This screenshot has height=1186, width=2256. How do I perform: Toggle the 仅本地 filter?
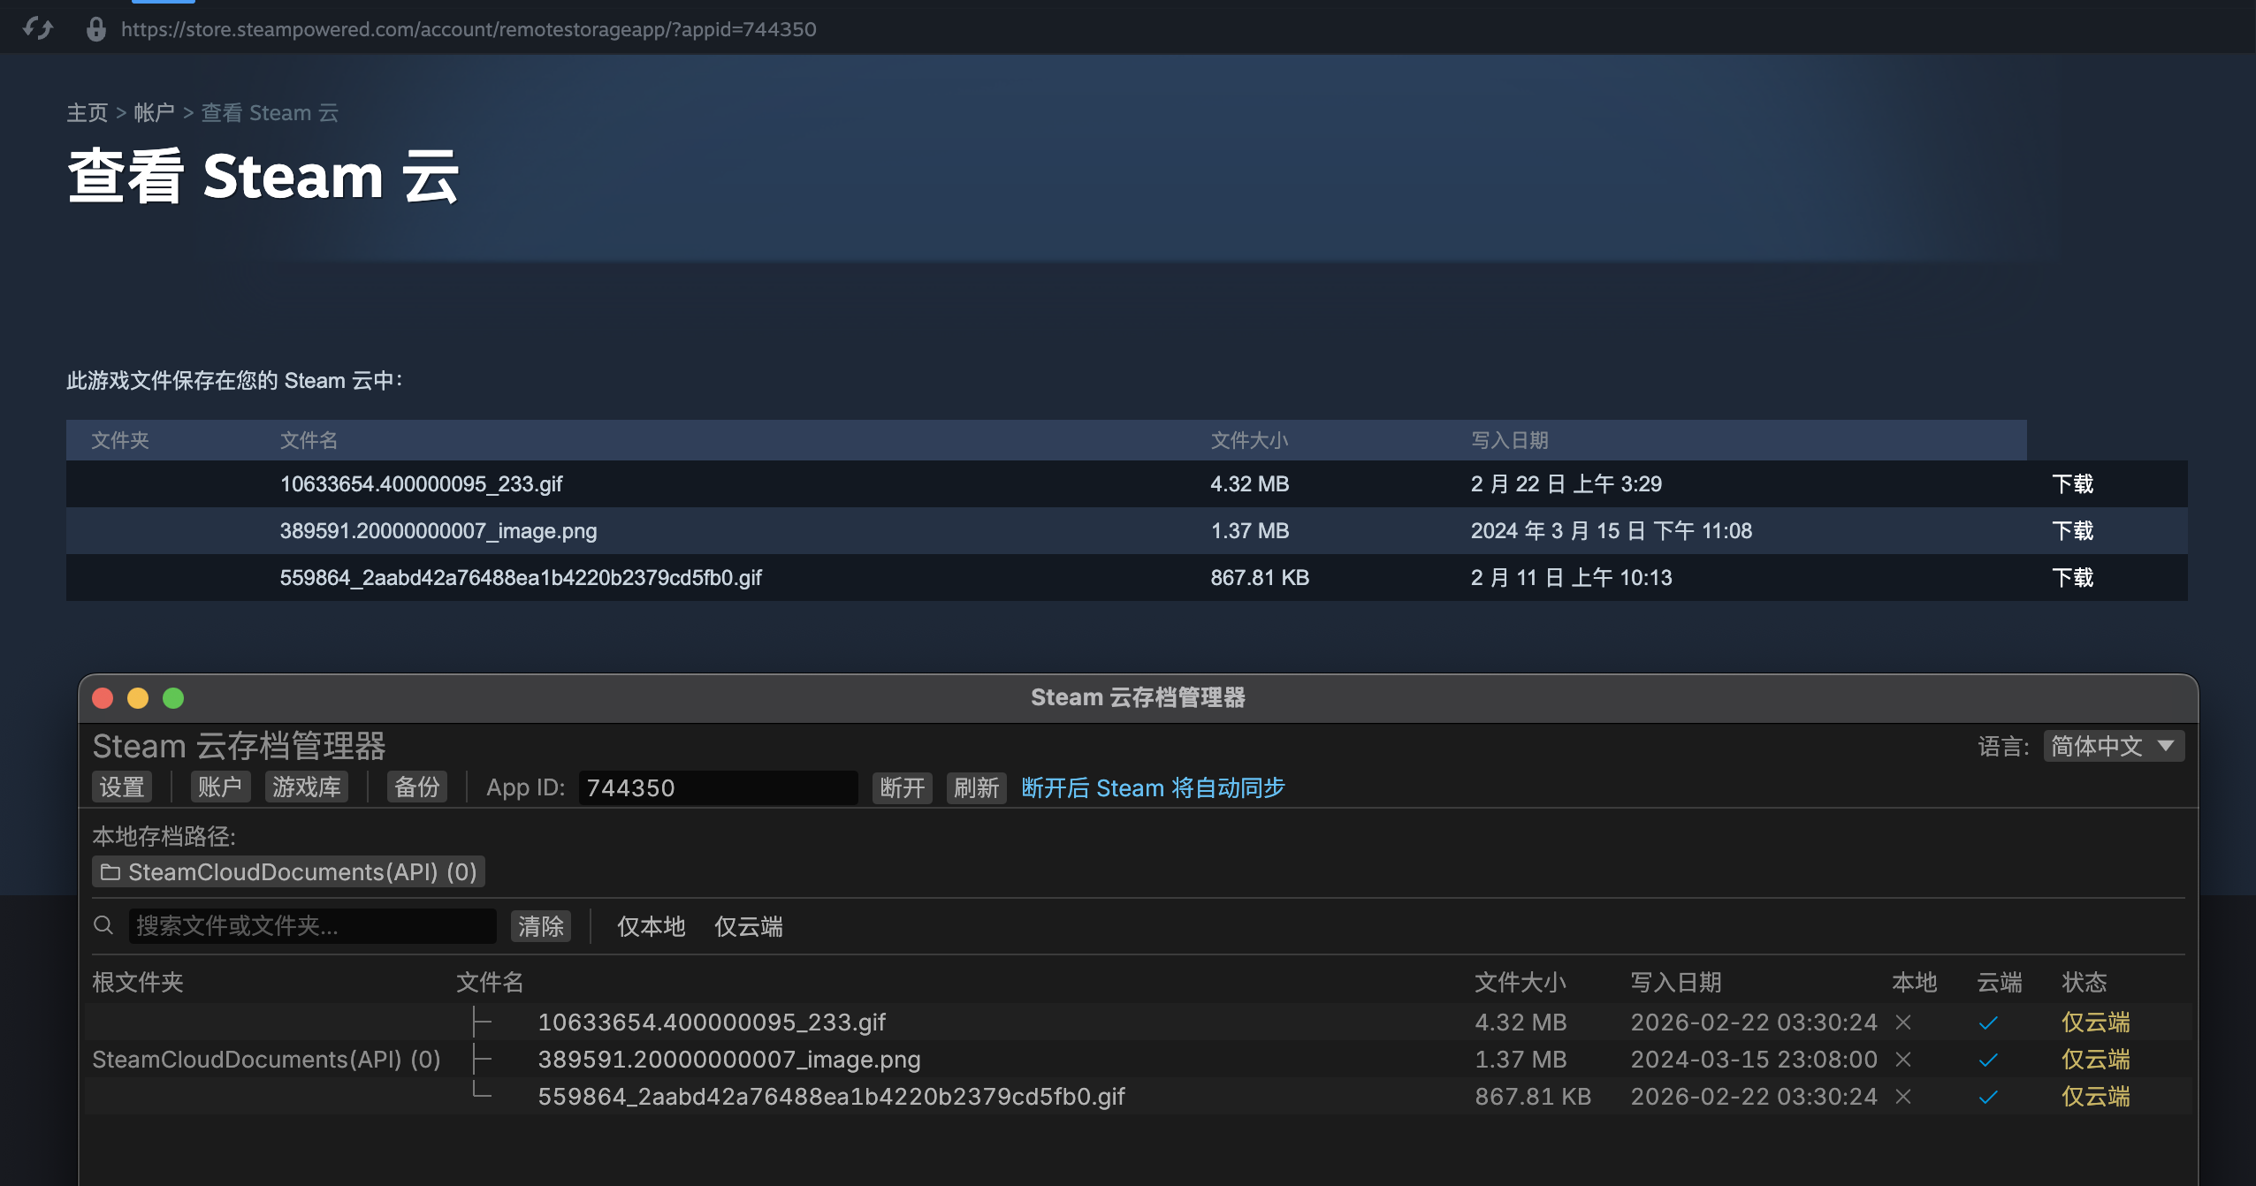click(x=651, y=926)
